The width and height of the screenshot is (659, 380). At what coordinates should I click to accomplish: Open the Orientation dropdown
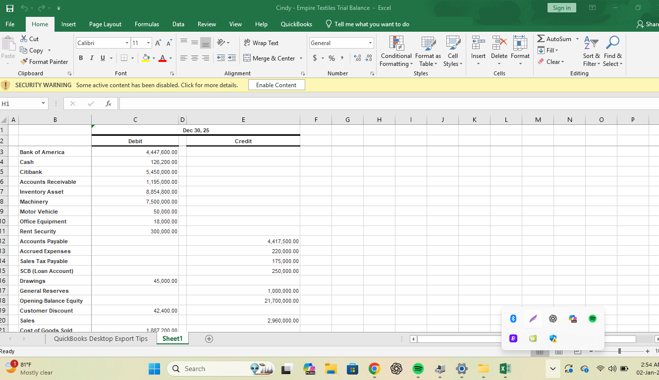[223, 43]
